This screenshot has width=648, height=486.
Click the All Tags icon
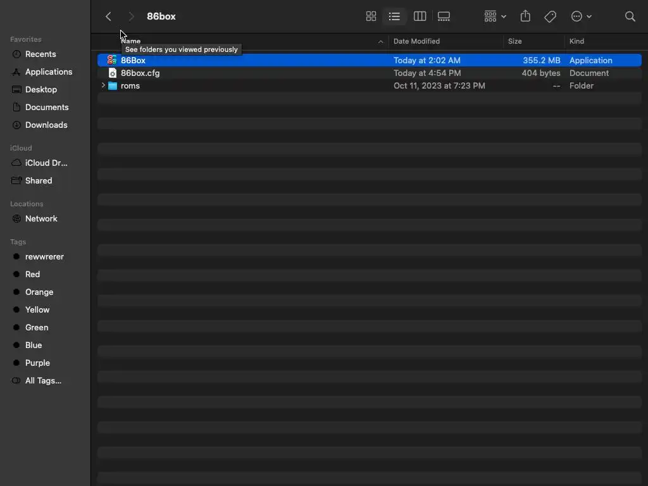16,381
